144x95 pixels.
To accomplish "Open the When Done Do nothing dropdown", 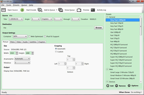I will click(136, 92).
